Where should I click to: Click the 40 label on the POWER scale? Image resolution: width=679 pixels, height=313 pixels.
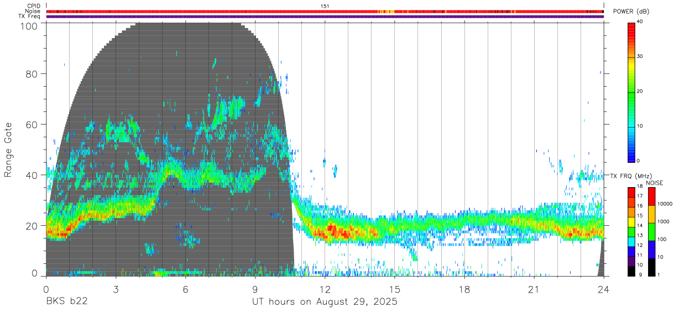point(641,22)
